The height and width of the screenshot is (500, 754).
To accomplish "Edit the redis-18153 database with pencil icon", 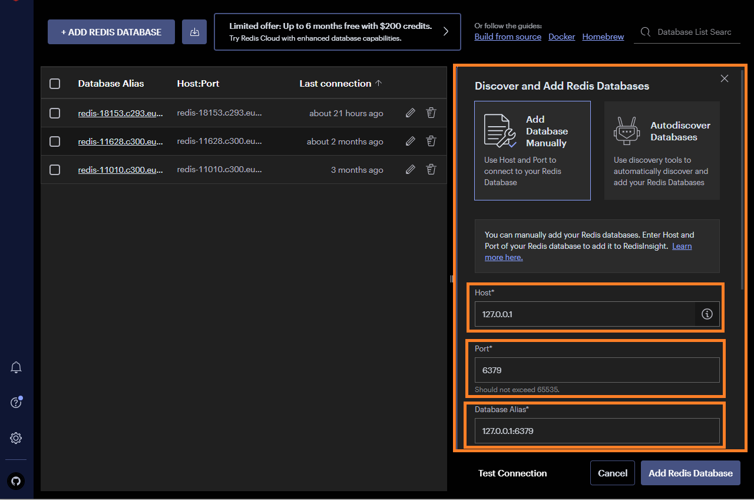I will [411, 113].
